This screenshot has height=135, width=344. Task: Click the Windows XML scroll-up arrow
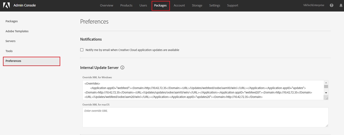point(326,83)
